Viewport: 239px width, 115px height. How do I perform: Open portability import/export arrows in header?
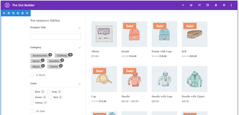click(199, 5)
